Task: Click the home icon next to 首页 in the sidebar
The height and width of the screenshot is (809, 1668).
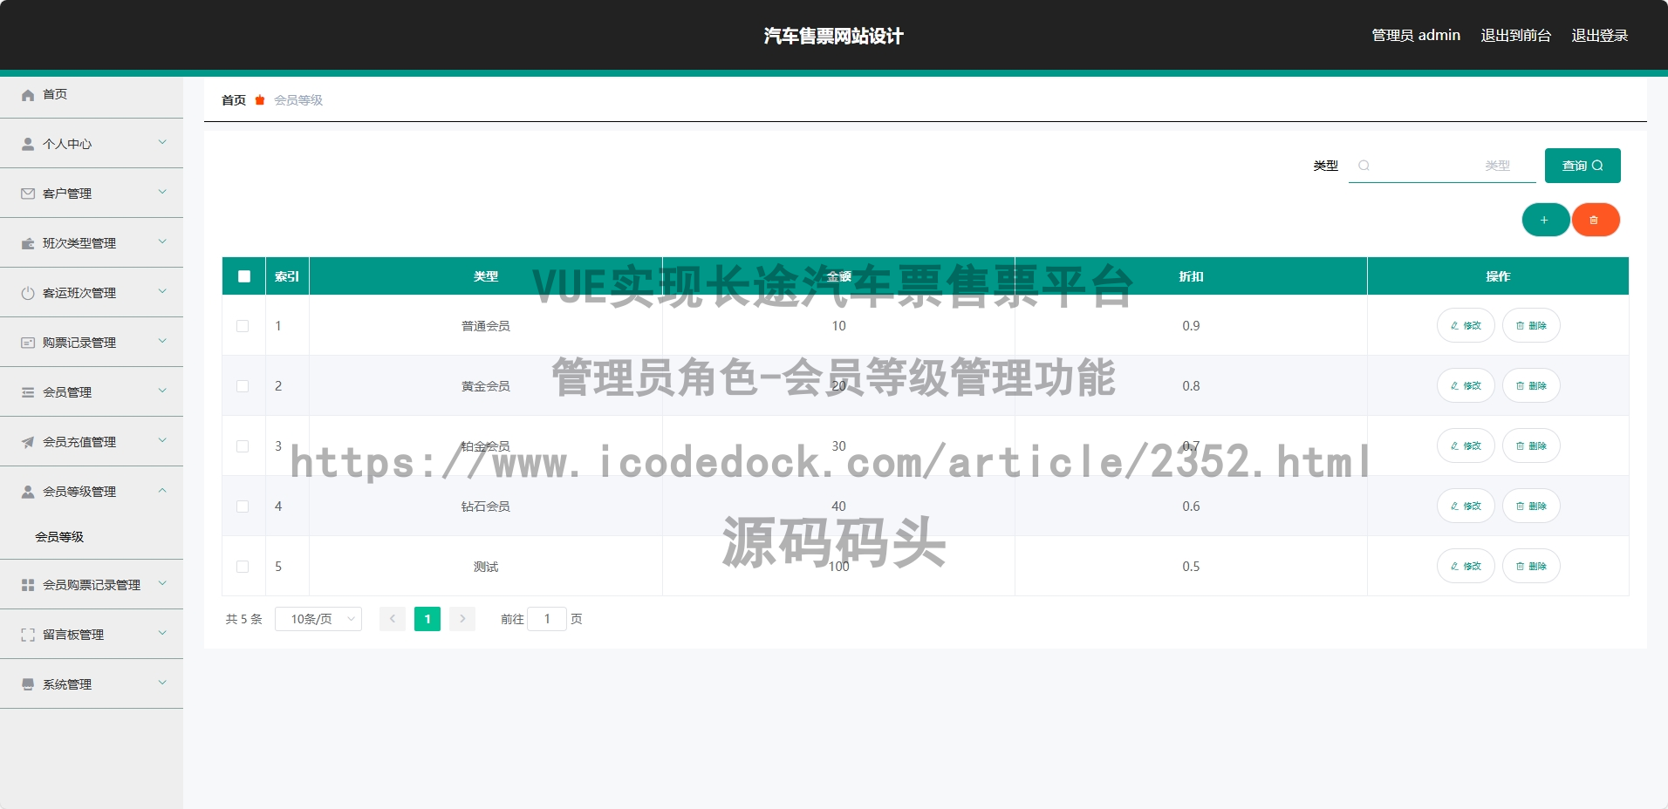Action: (28, 95)
